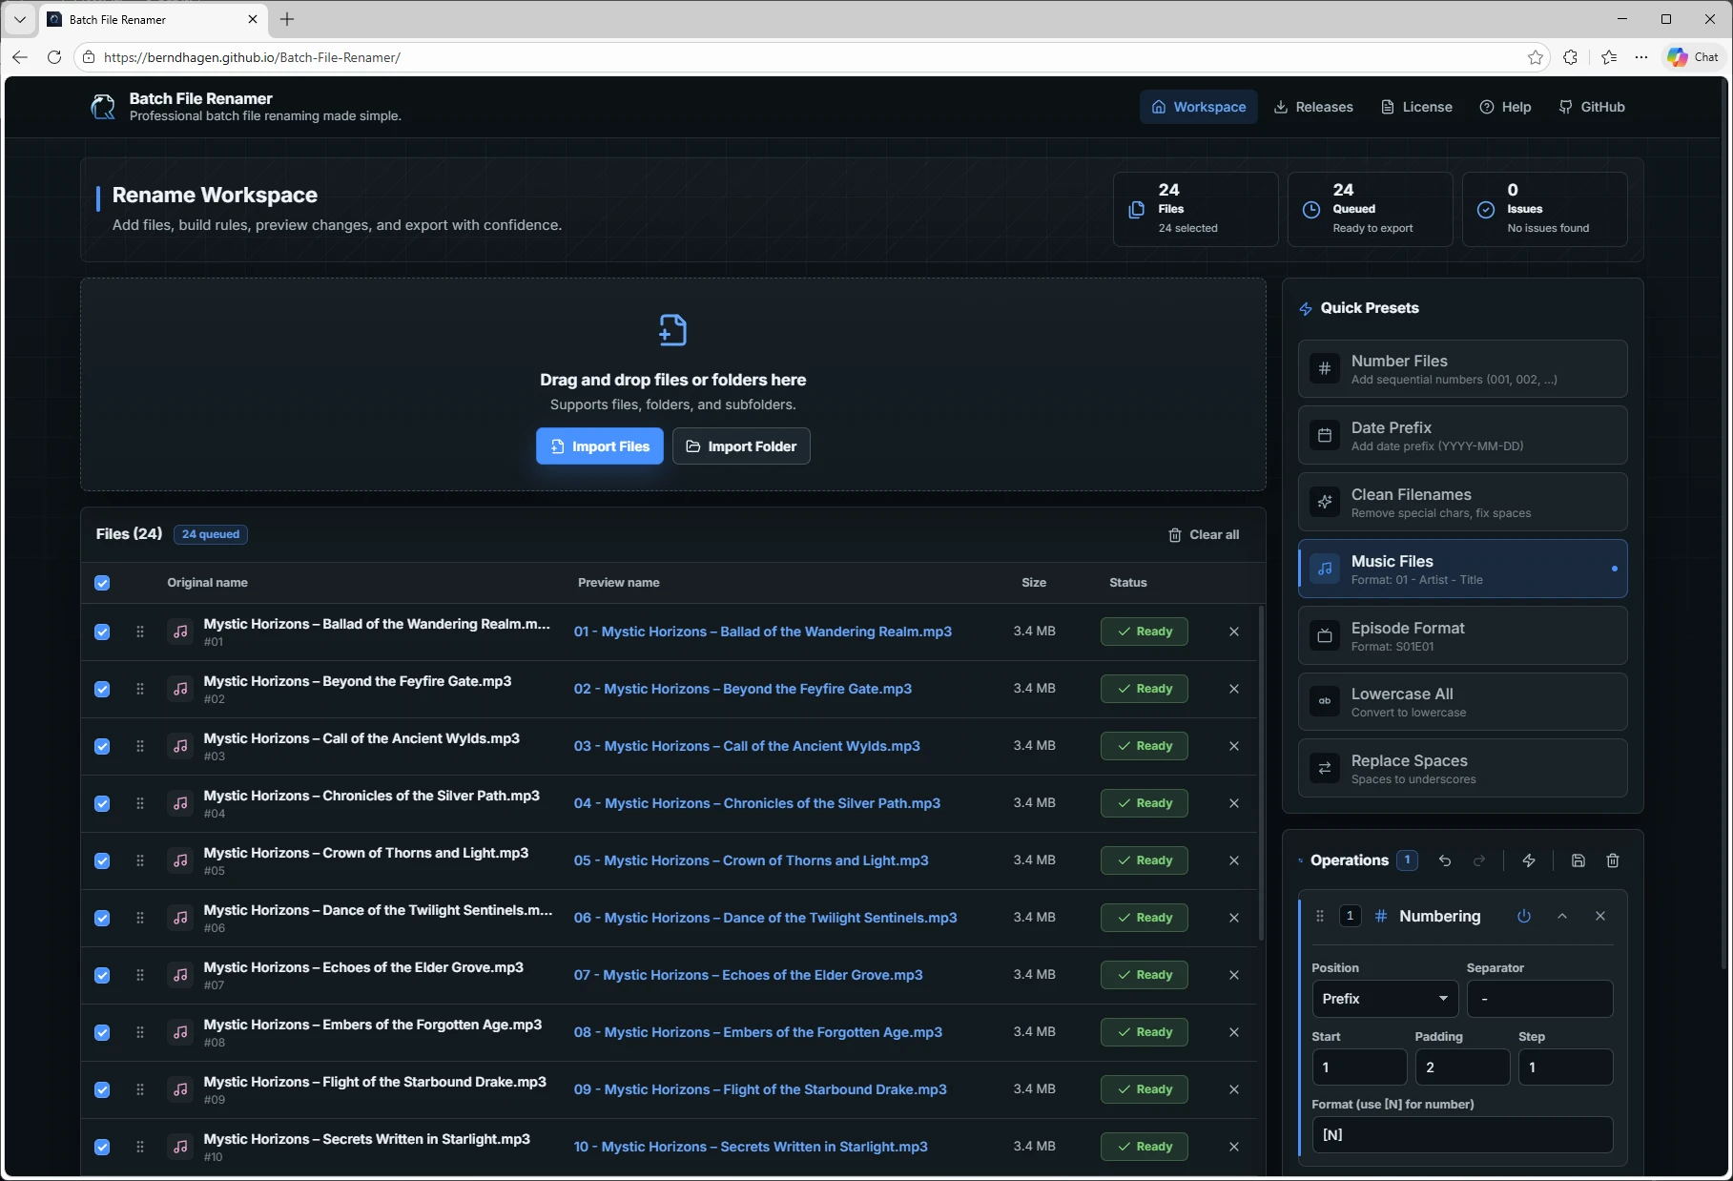1733x1181 pixels.
Task: Toggle the select-all files checkbox
Action: 102,583
